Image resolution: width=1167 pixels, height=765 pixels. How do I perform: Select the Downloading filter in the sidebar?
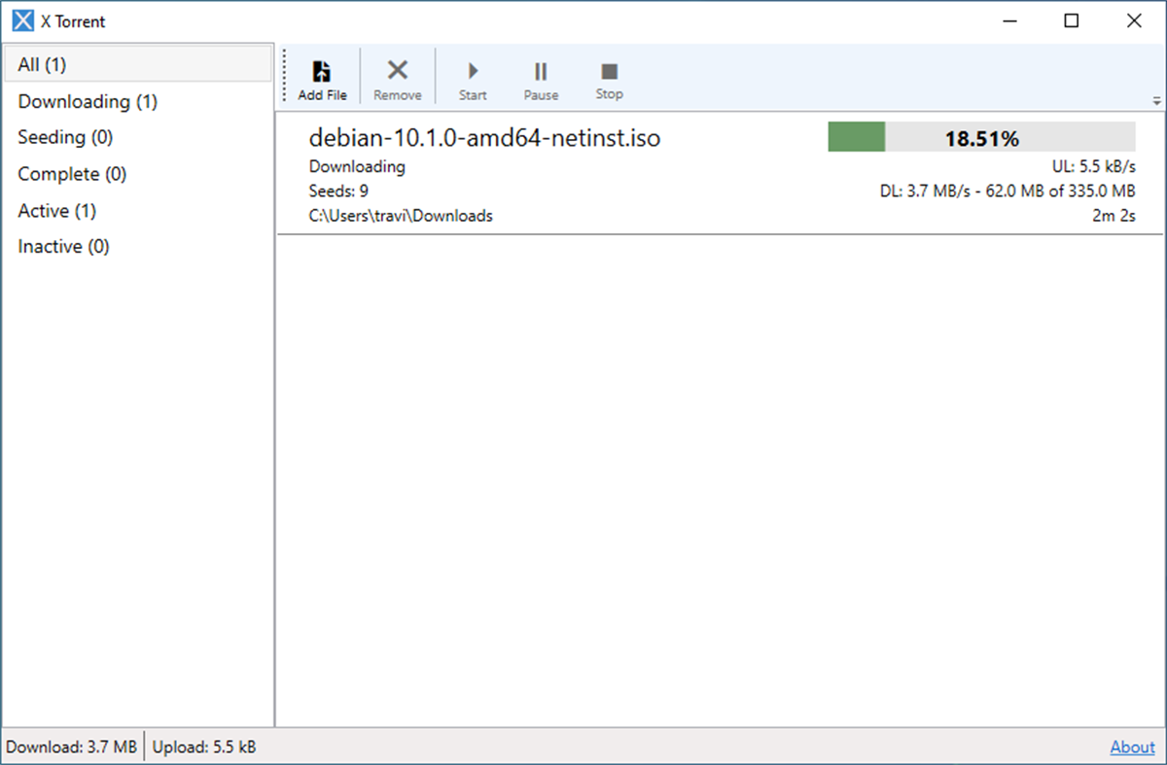86,101
